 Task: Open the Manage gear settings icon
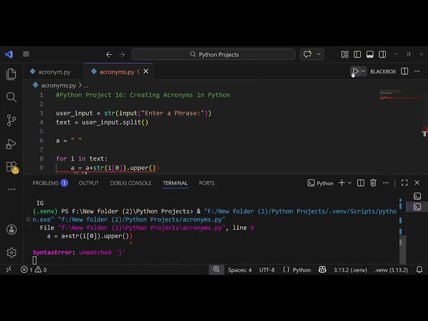click(x=11, y=253)
